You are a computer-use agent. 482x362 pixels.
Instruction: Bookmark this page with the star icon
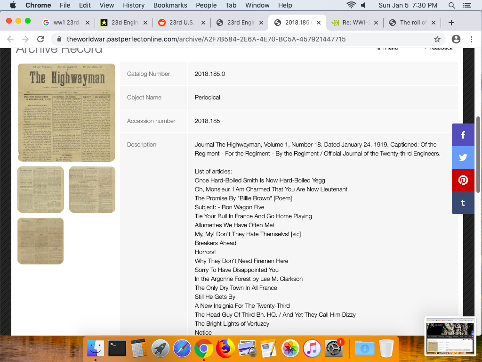pyautogui.click(x=437, y=39)
